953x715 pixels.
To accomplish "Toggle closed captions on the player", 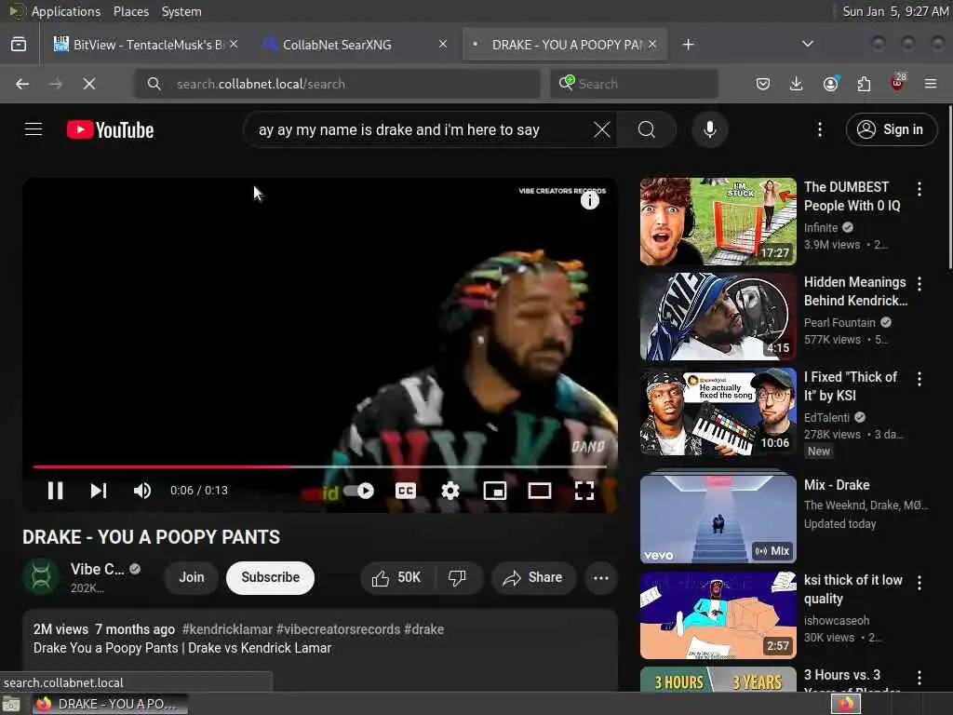I will click(x=406, y=491).
